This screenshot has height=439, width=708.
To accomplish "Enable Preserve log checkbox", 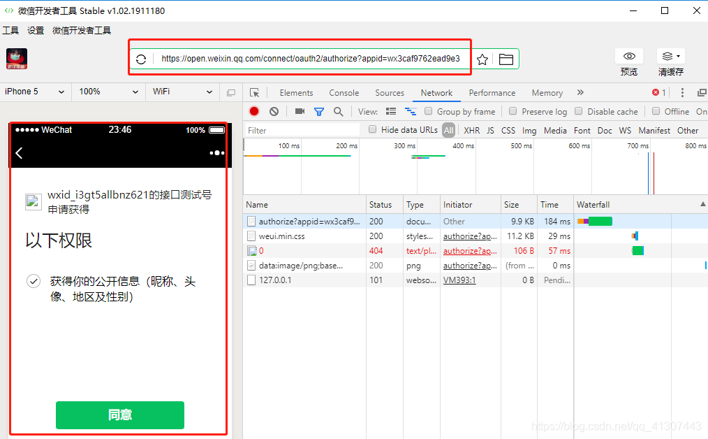I will coord(513,110).
